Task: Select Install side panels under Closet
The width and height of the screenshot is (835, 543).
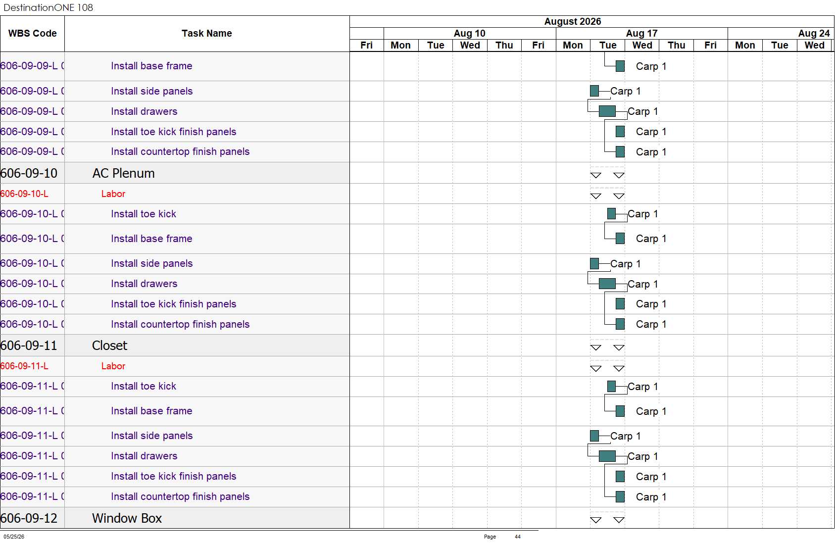Action: pyautogui.click(x=151, y=436)
